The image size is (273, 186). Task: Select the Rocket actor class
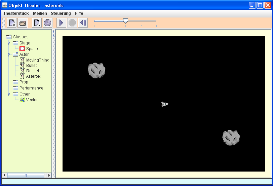[x=33, y=71]
